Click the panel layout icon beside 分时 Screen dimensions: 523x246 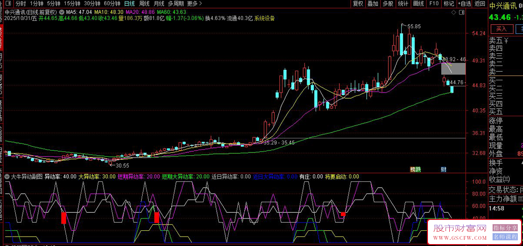point(9,4)
